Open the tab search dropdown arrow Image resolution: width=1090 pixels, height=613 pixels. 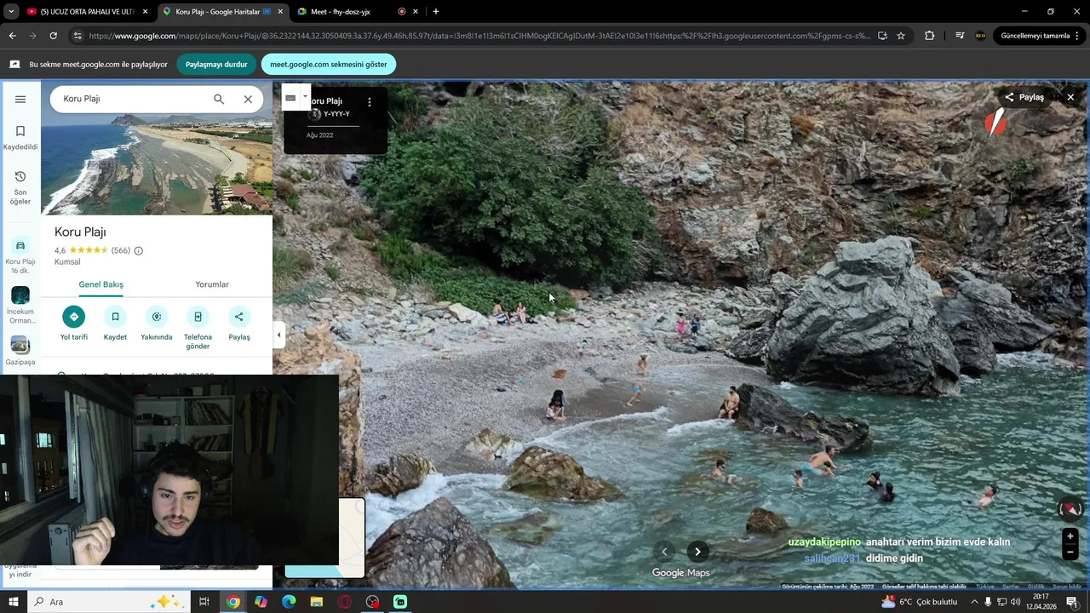(x=11, y=12)
